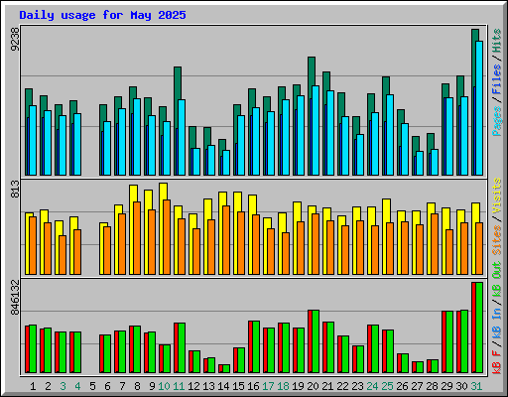
Task: Click the day 29 green kB Out bar
Action: pos(449,342)
